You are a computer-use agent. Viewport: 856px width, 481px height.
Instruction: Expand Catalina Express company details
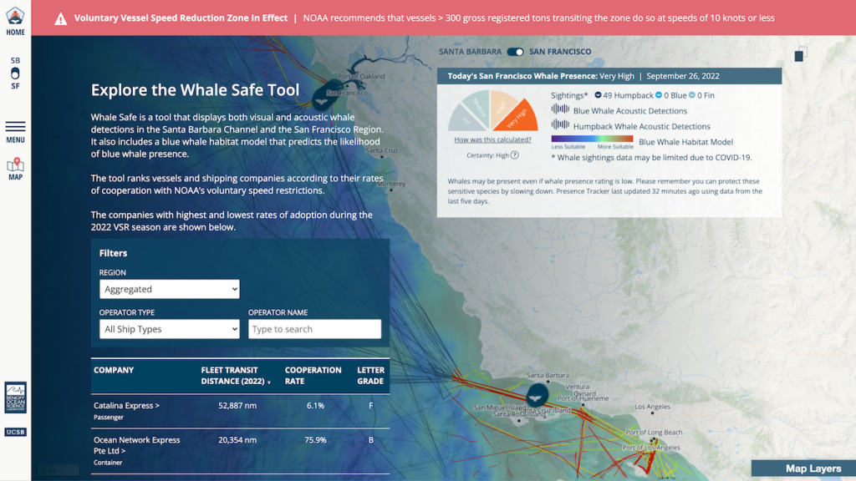125,407
